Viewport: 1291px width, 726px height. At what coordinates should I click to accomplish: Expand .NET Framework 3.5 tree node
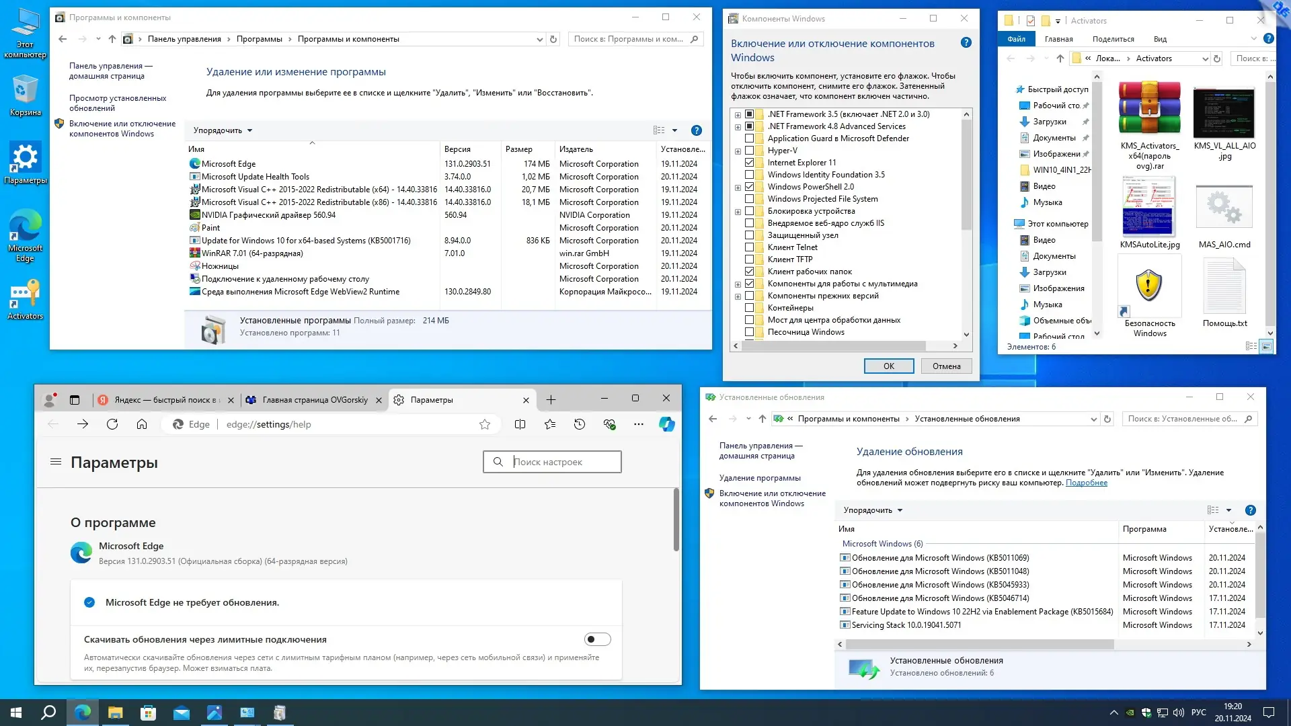point(738,114)
